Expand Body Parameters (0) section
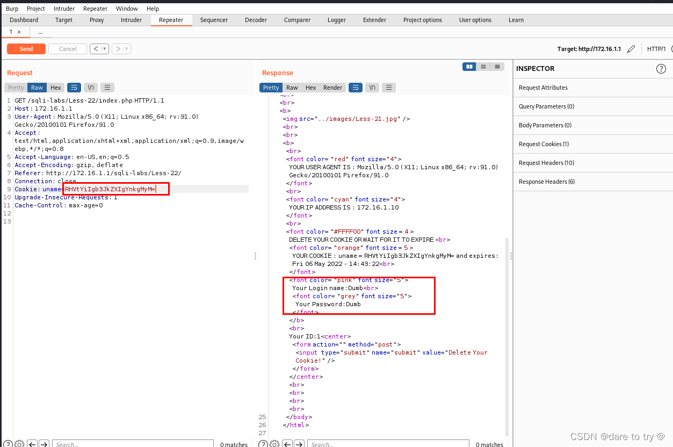 click(x=593, y=125)
